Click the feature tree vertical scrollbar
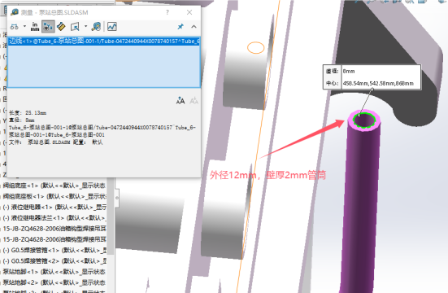Image resolution: width=448 pixels, height=293 pixels. pyautogui.click(x=111, y=215)
